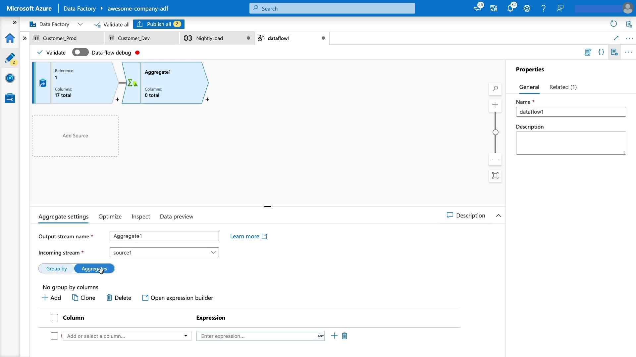Image resolution: width=636 pixels, height=357 pixels.
Task: Click the canvas search magnifier icon
Action: [495, 89]
